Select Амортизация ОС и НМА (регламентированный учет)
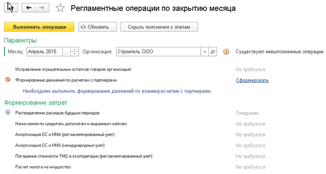This screenshot has width=326, height=174. (x=65, y=135)
